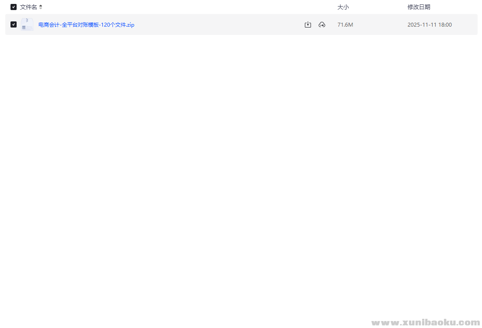The width and height of the screenshot is (482, 328).
Task: Select the save-to-cloud icon on the file row
Action: [x=322, y=24]
